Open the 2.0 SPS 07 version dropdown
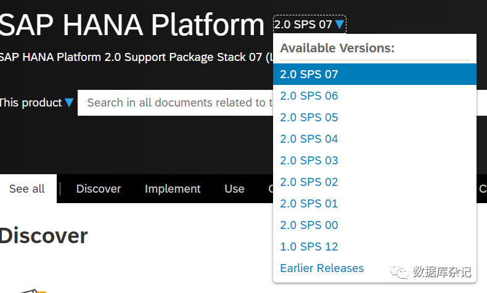The height and width of the screenshot is (293, 487). click(309, 25)
